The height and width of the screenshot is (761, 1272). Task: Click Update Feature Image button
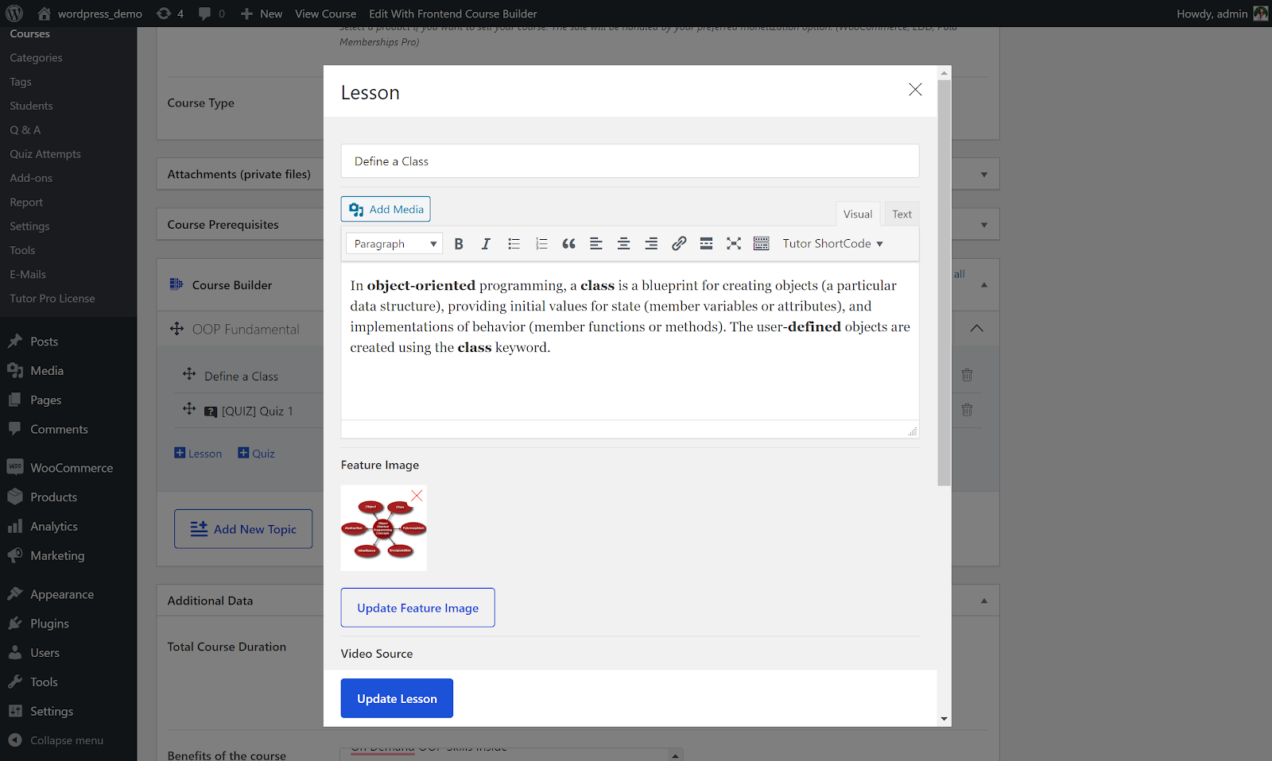coord(418,608)
